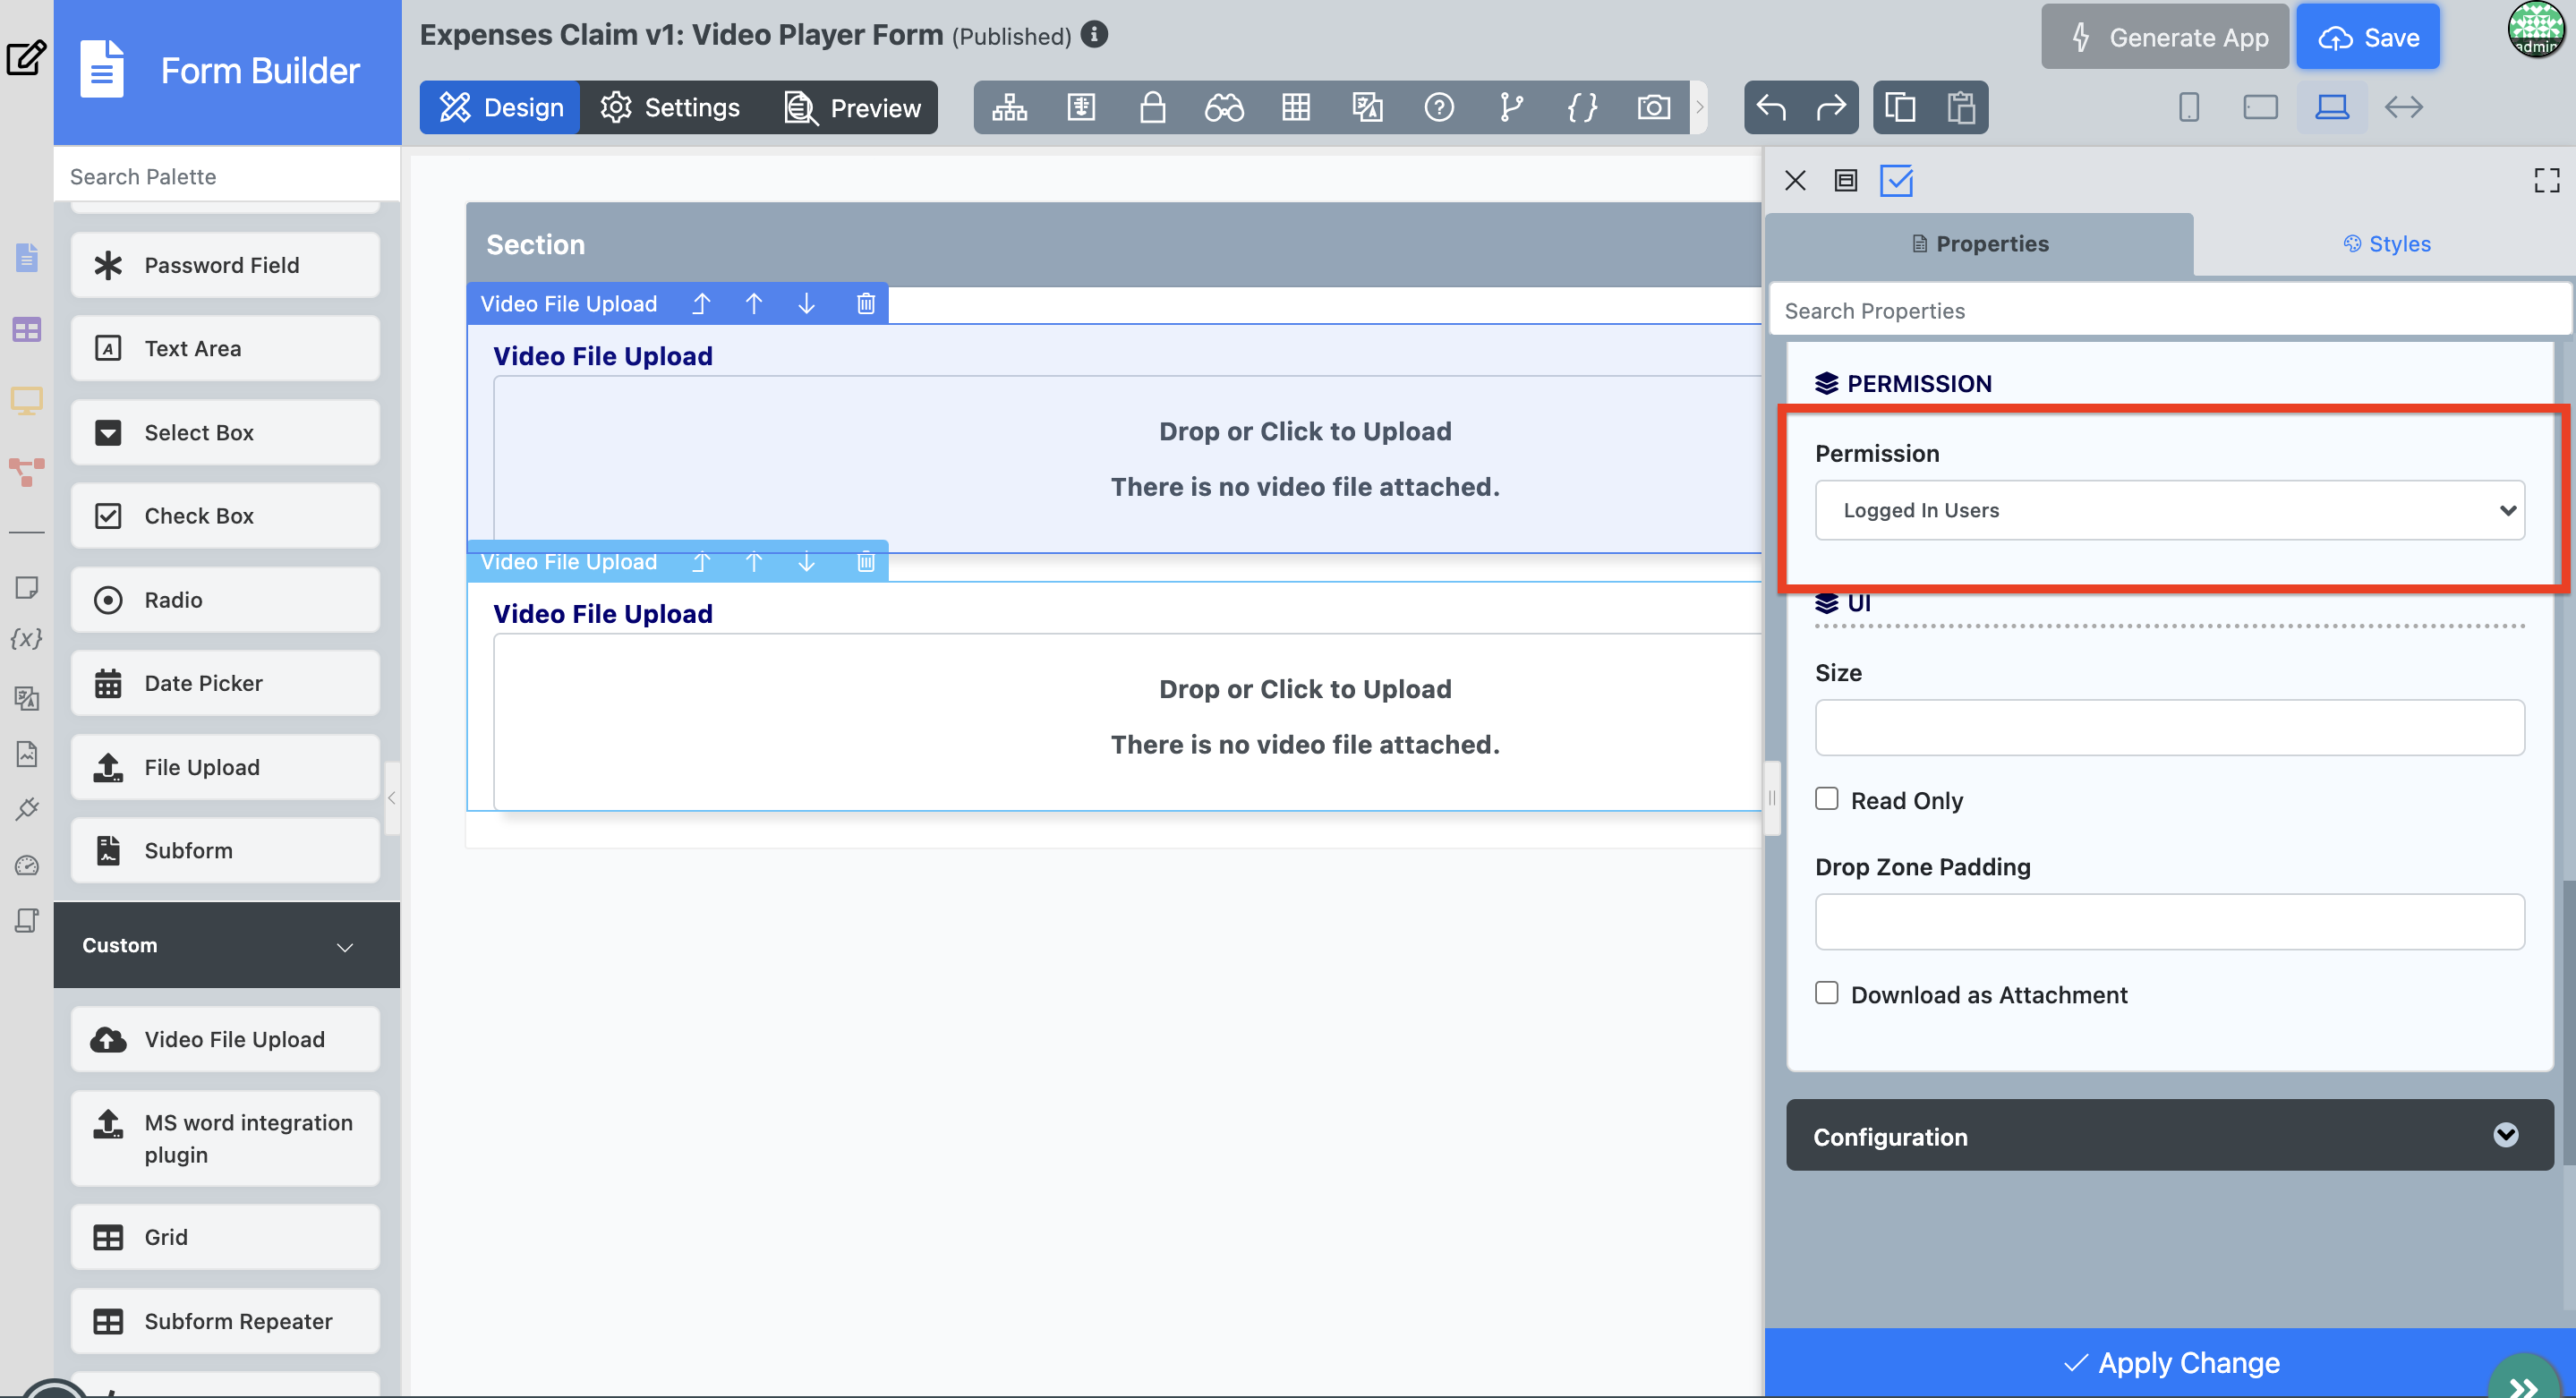Open the screenshot camera tool
This screenshot has width=2576, height=1398.
click(x=1653, y=107)
